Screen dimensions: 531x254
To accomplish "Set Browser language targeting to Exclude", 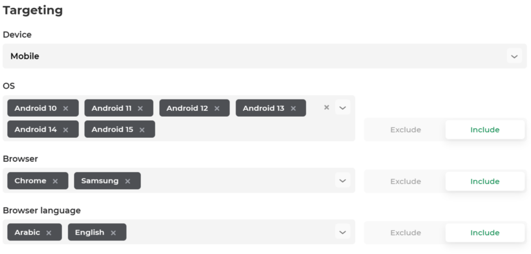I will 406,233.
